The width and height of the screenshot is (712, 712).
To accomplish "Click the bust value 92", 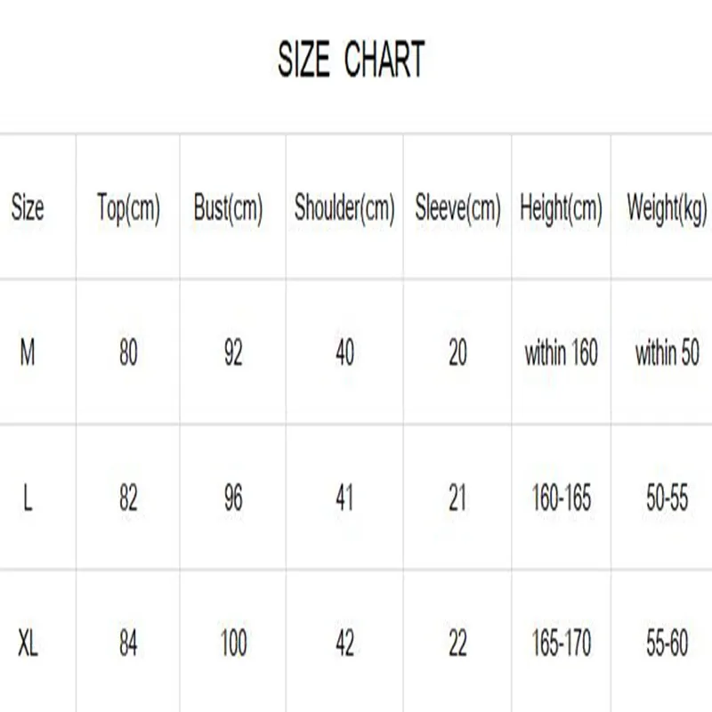I will (x=233, y=353).
